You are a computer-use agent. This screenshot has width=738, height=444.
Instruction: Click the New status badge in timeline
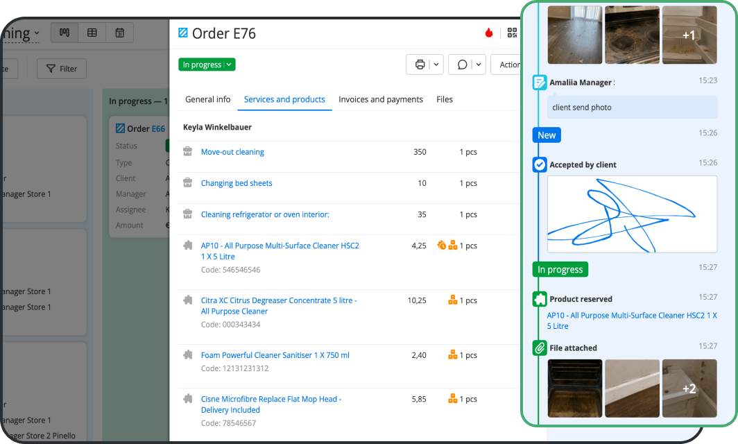(547, 135)
